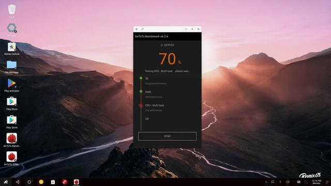331x186 pixels.
Task: Click the completed 3D test checkmark
Action: tap(141, 78)
